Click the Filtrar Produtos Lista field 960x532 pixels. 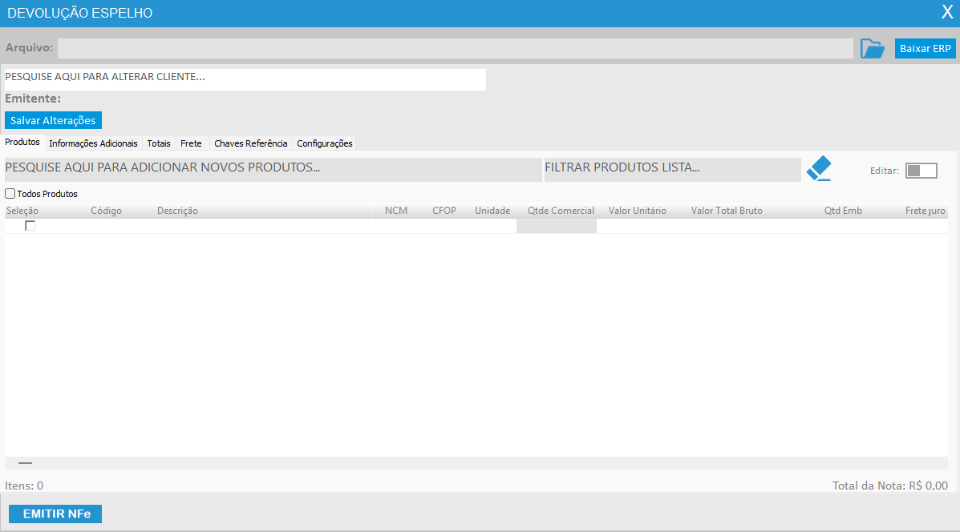(x=671, y=169)
